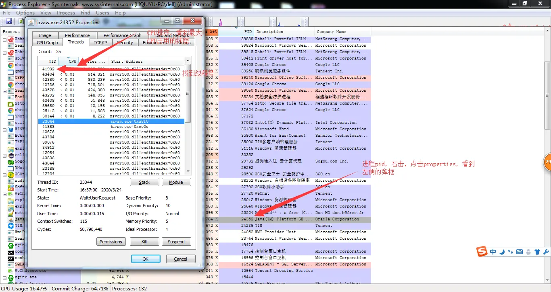Screen dimensions: 551x292
Task: Confirm the Properties dialog with OK
Action: pos(146,259)
